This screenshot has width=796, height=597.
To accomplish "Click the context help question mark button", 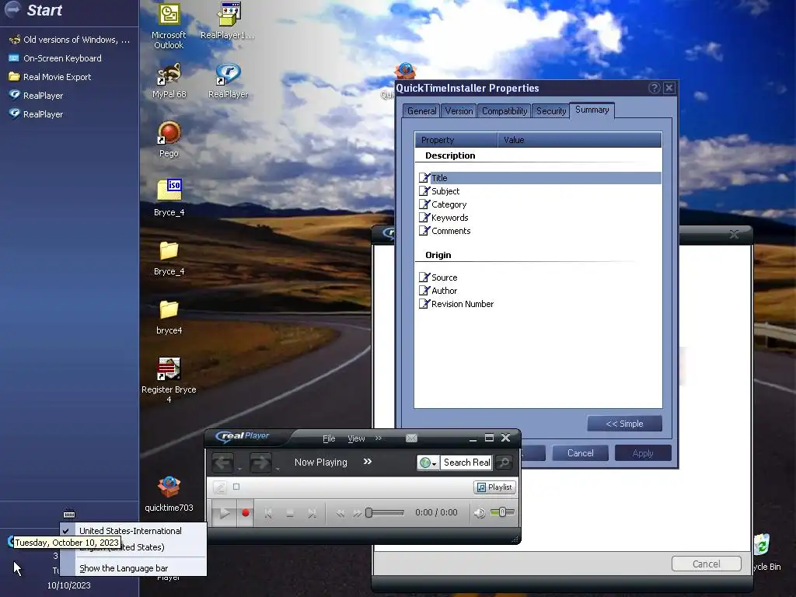I will tap(655, 89).
